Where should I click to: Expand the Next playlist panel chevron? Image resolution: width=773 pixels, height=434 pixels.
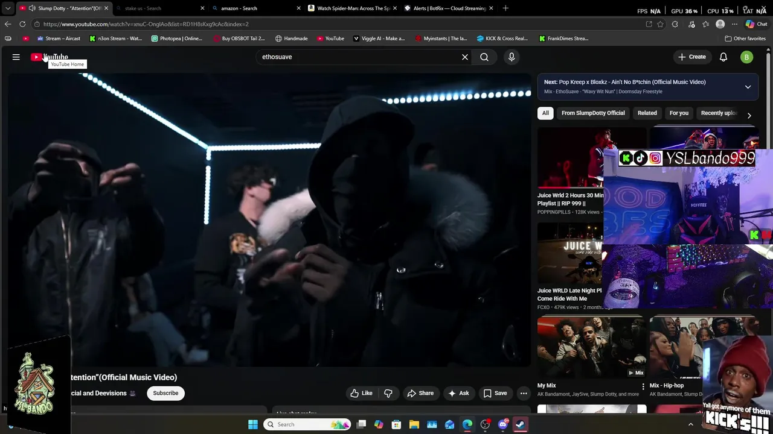pos(748,87)
